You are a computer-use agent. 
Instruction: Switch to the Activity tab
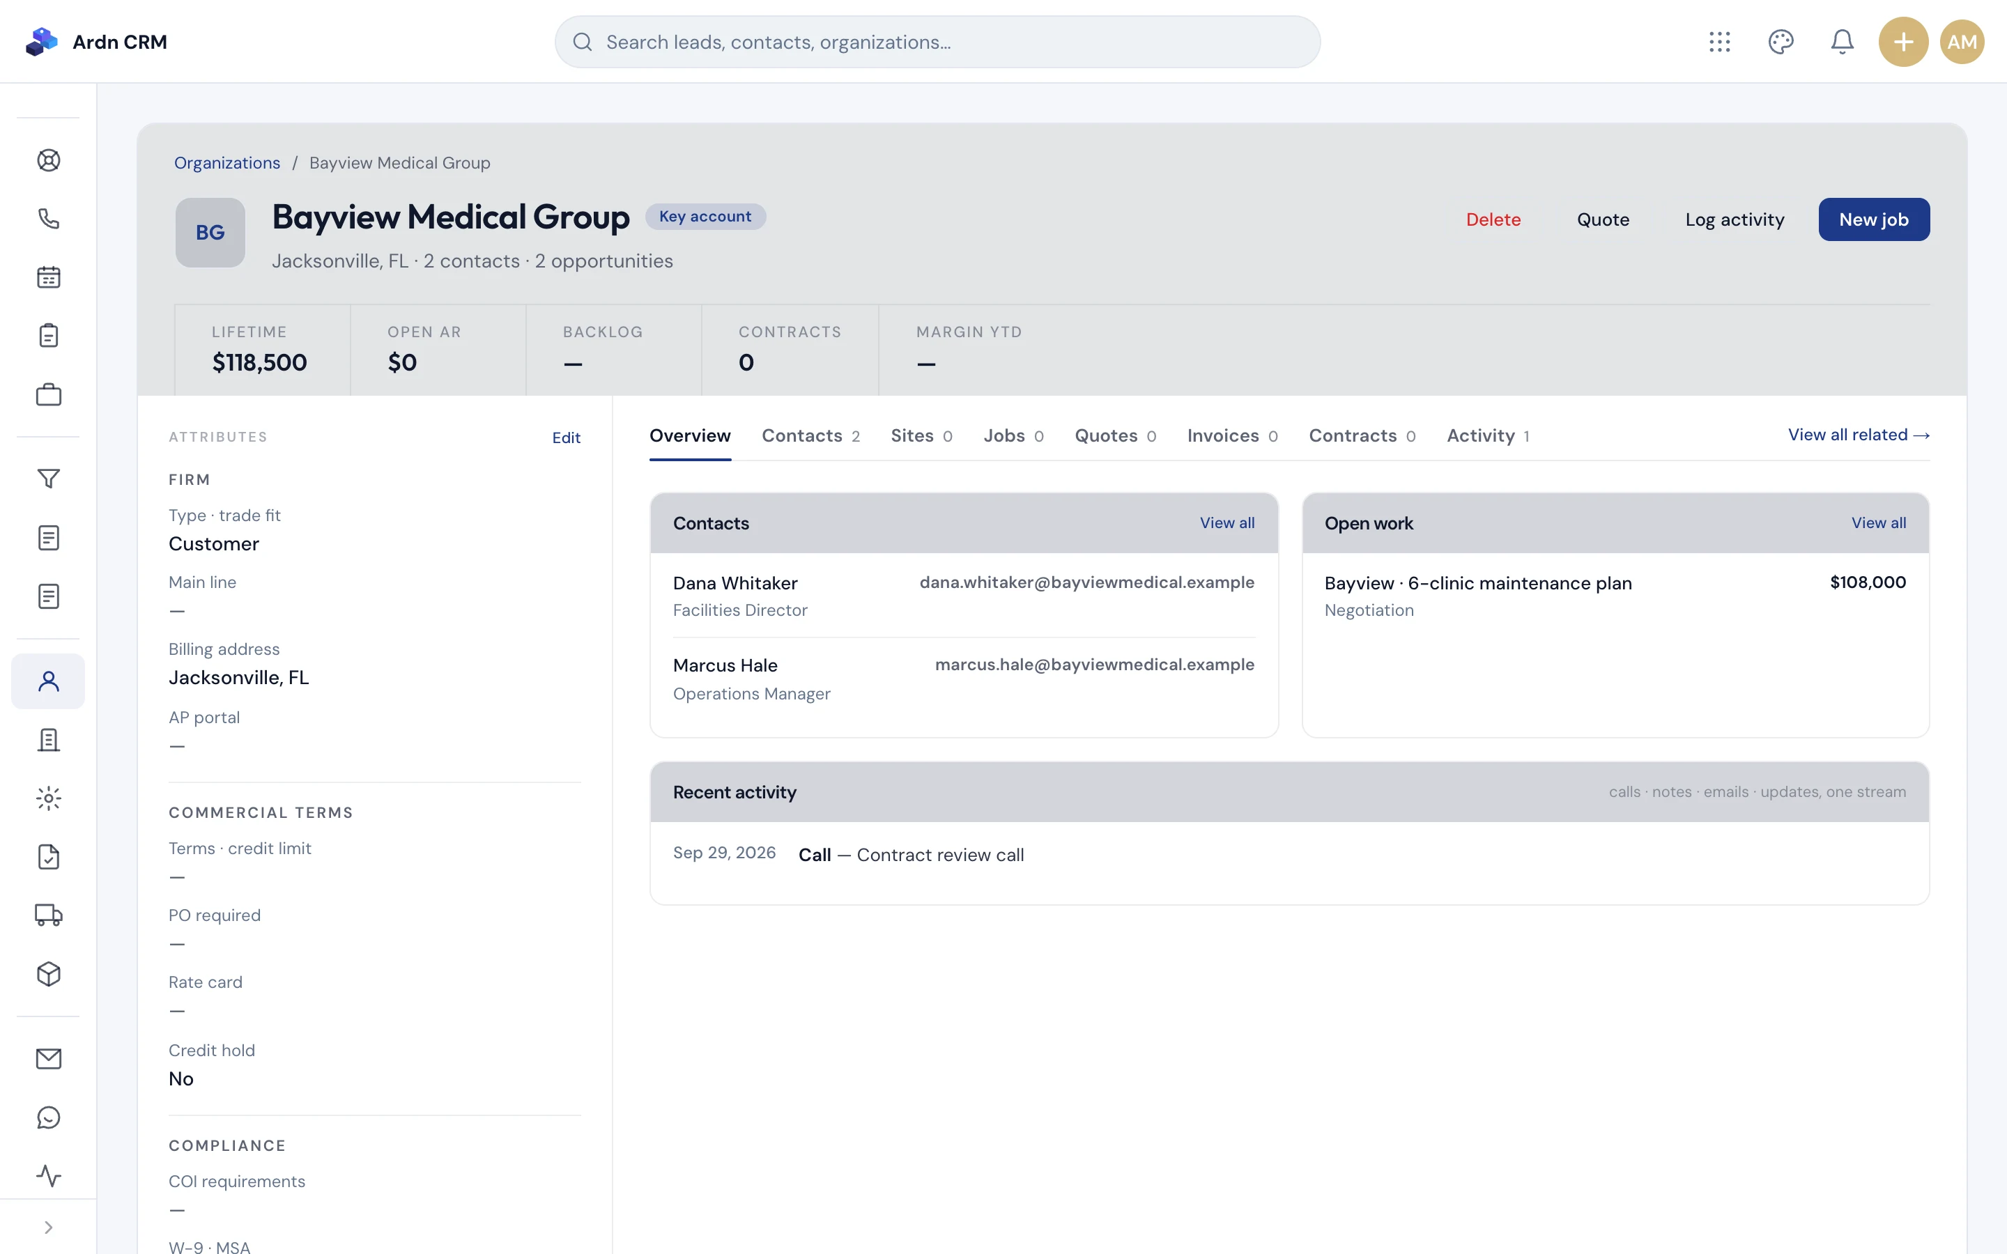1488,435
